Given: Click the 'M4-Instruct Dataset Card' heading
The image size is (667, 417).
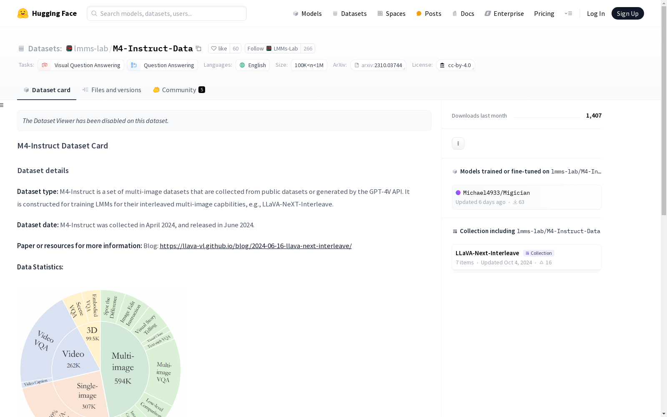Looking at the screenshot, I should 63,146.
